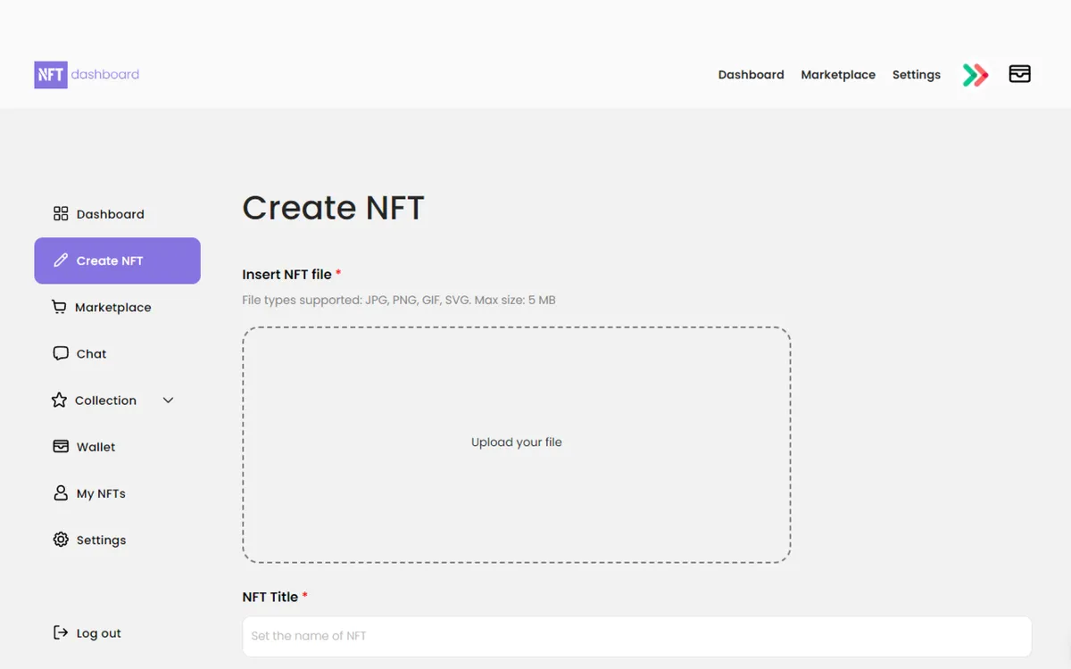Select the Create NFT sidebar item
This screenshot has height=669, width=1071.
pyautogui.click(x=117, y=260)
